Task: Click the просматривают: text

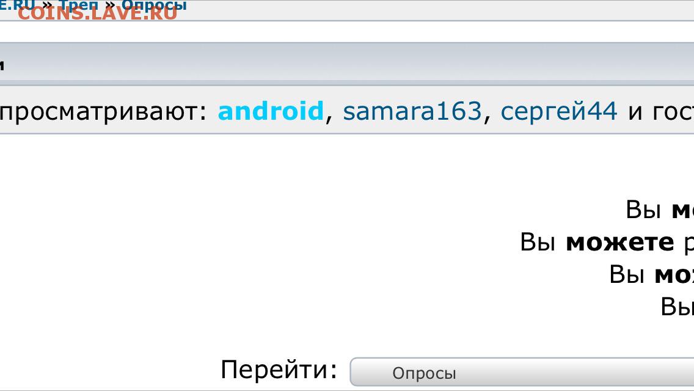Action: pyautogui.click(x=104, y=112)
